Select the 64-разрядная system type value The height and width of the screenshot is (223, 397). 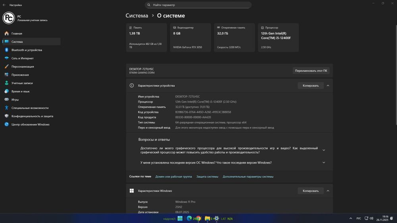click(211, 122)
